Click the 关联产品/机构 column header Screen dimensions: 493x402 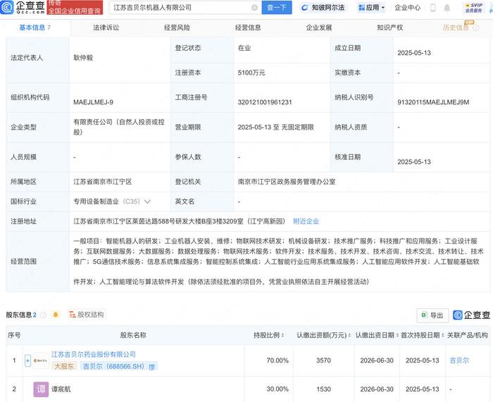[468, 335]
